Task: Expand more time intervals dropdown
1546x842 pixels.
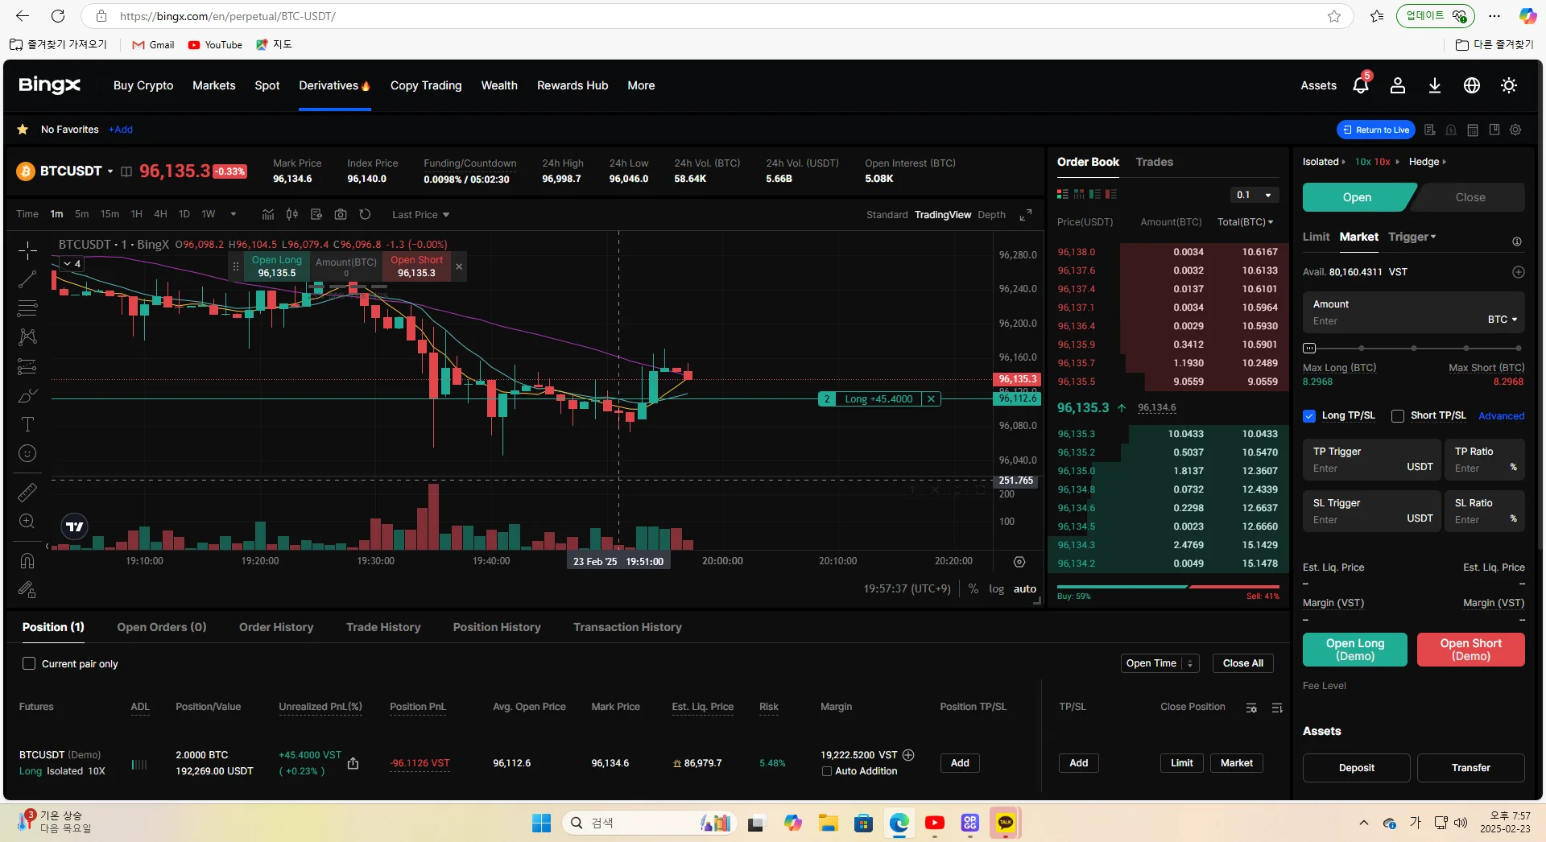Action: pyautogui.click(x=234, y=214)
